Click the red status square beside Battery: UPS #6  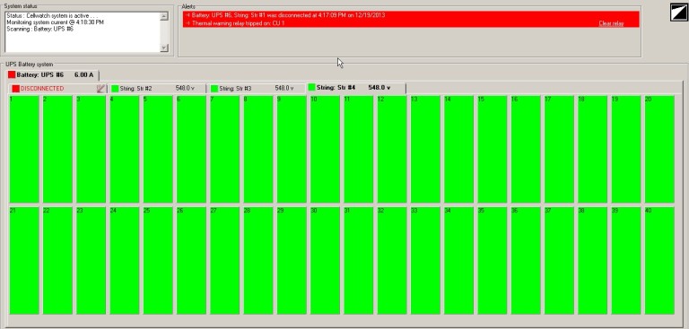point(12,74)
